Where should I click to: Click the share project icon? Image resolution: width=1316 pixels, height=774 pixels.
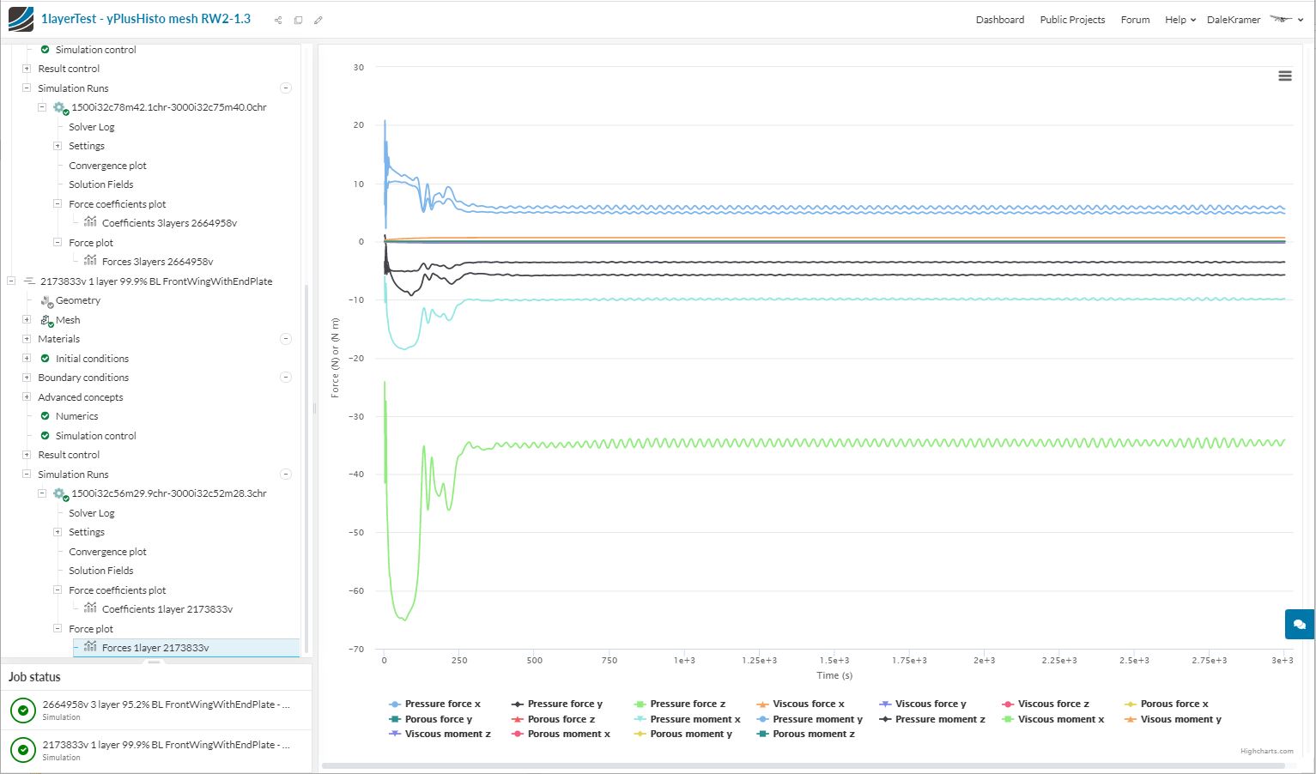coord(278,20)
